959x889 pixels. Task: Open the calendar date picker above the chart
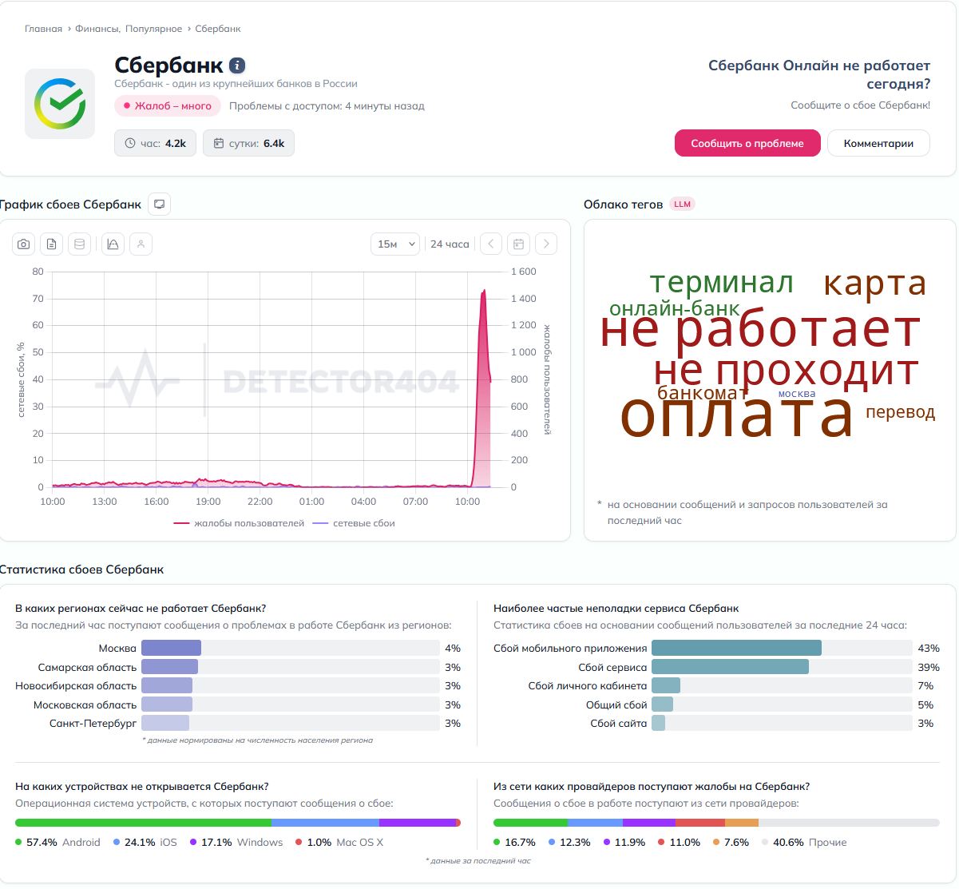[x=518, y=244]
